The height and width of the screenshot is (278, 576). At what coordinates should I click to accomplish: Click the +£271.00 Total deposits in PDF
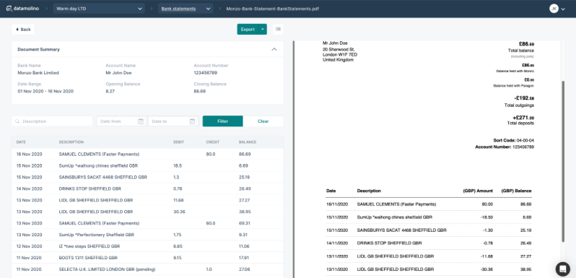(x=523, y=118)
